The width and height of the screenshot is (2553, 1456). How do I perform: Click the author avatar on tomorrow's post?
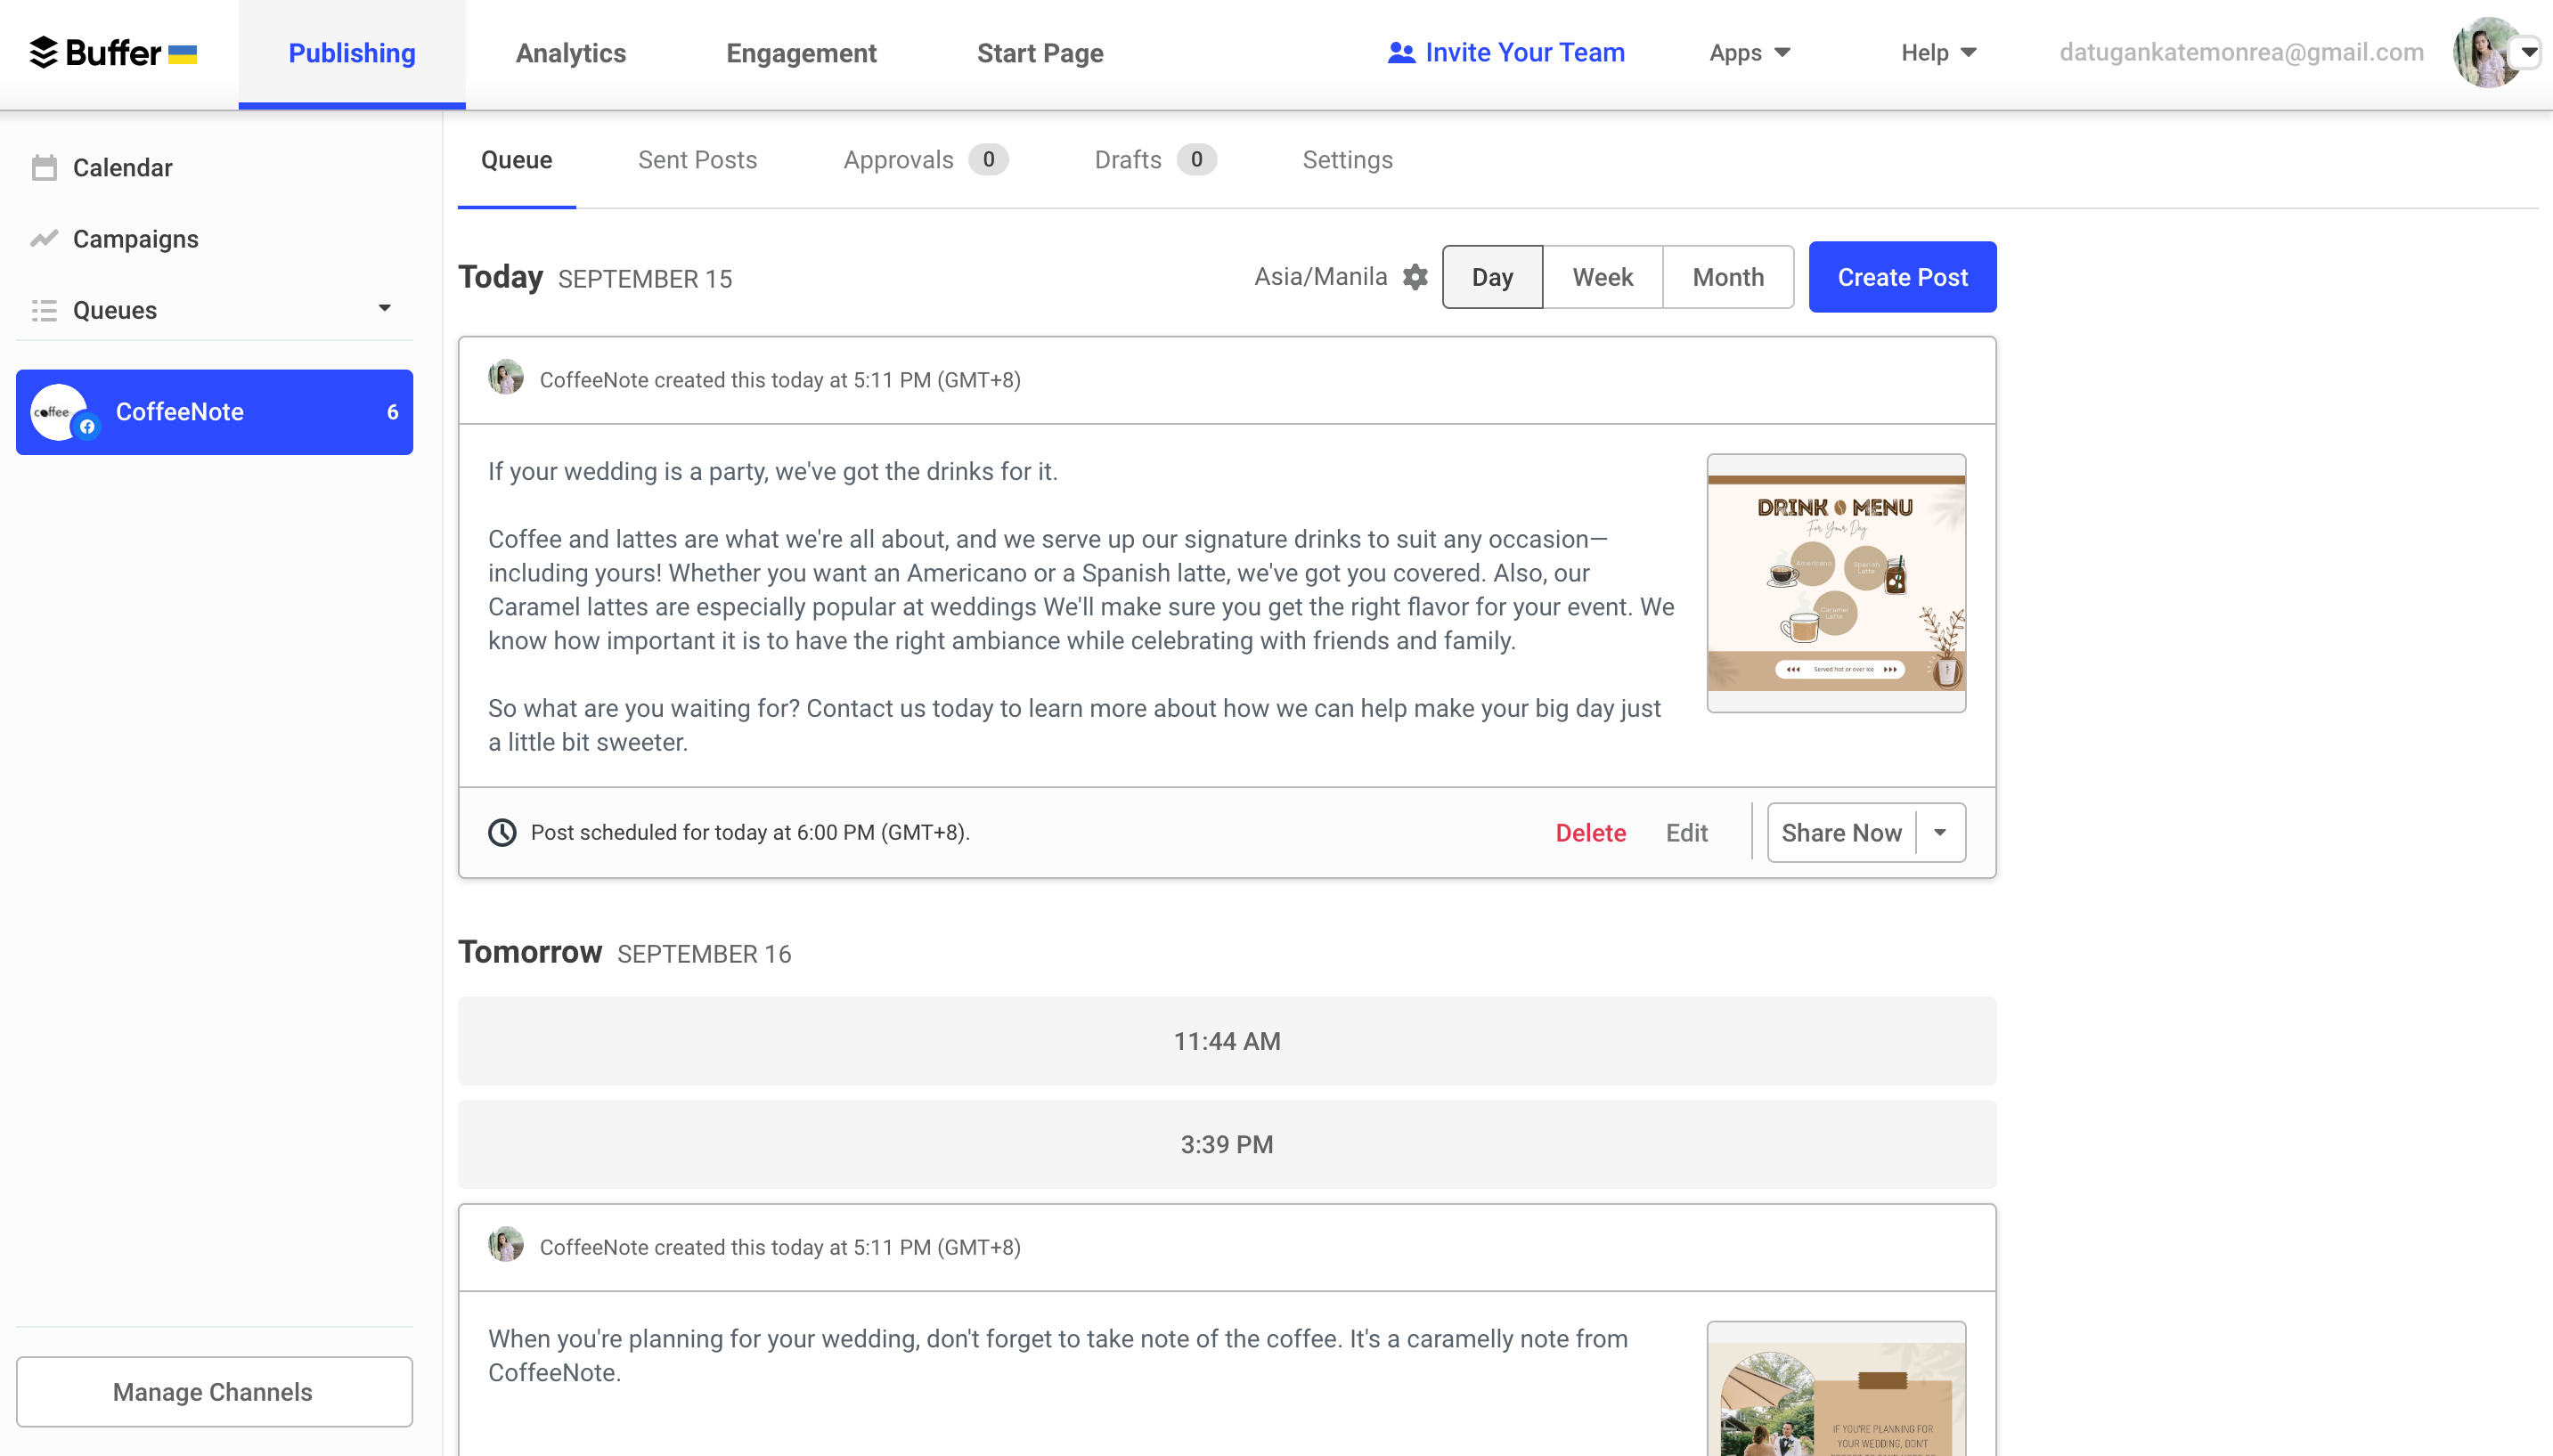click(x=506, y=1245)
